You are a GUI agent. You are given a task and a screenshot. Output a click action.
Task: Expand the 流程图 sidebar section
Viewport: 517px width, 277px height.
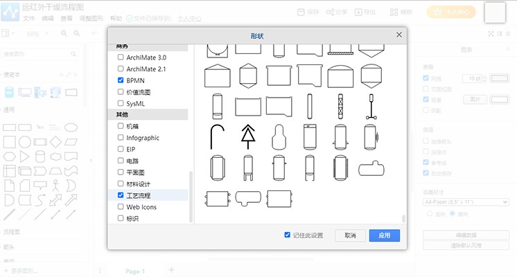coord(12,232)
